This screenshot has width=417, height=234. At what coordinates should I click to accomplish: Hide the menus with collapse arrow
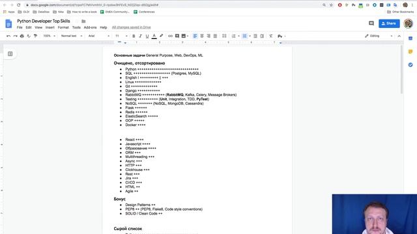(x=399, y=36)
